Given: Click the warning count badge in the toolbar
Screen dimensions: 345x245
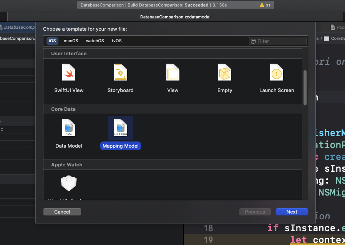Looking at the screenshot, I should [x=265, y=5].
